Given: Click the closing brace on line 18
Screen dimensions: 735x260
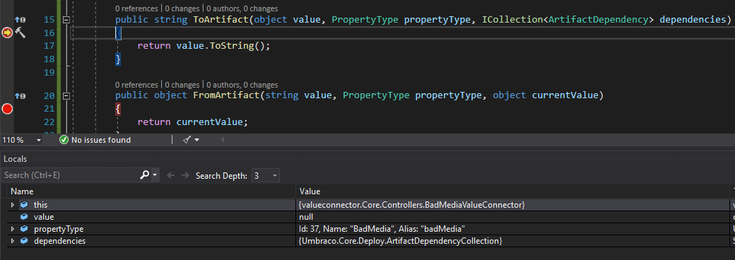Looking at the screenshot, I should point(118,59).
